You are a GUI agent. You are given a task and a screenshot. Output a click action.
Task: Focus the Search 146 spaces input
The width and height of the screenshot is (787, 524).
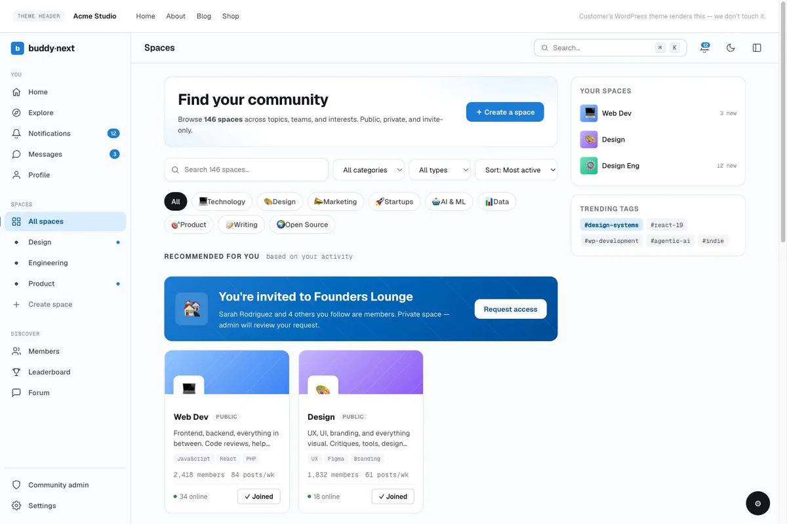pos(247,170)
